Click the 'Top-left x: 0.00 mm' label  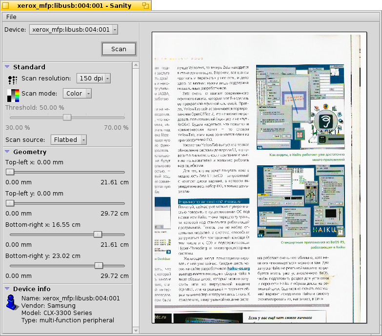click(34, 162)
